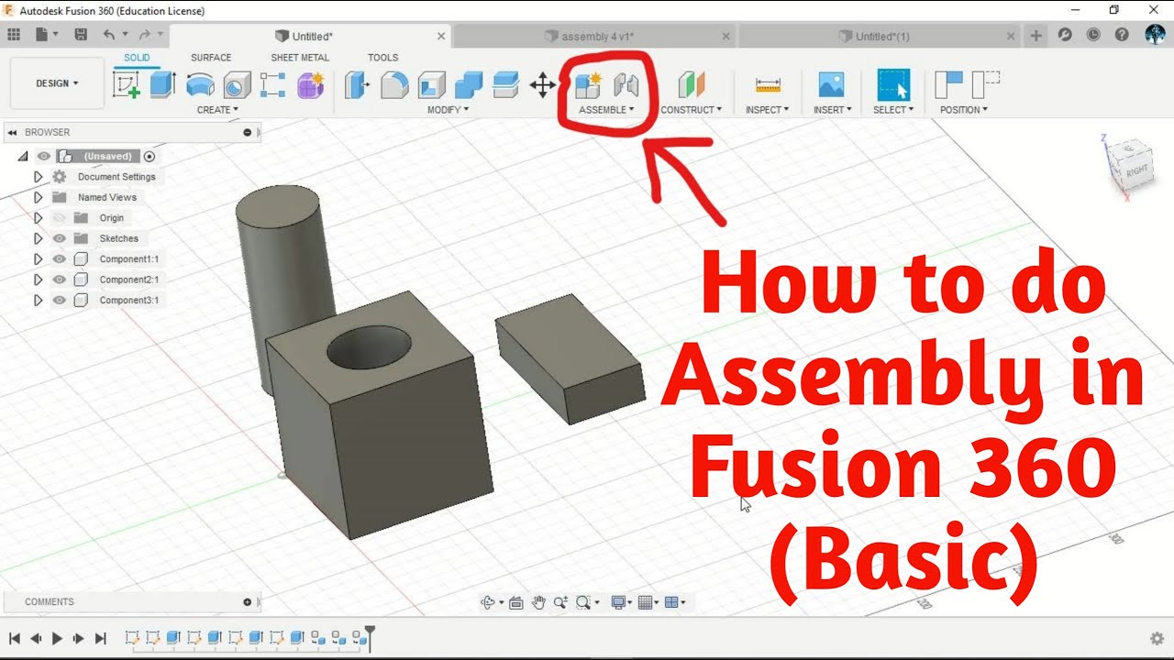
Task: Open the POSITION dropdown menu
Action: pyautogui.click(x=964, y=110)
